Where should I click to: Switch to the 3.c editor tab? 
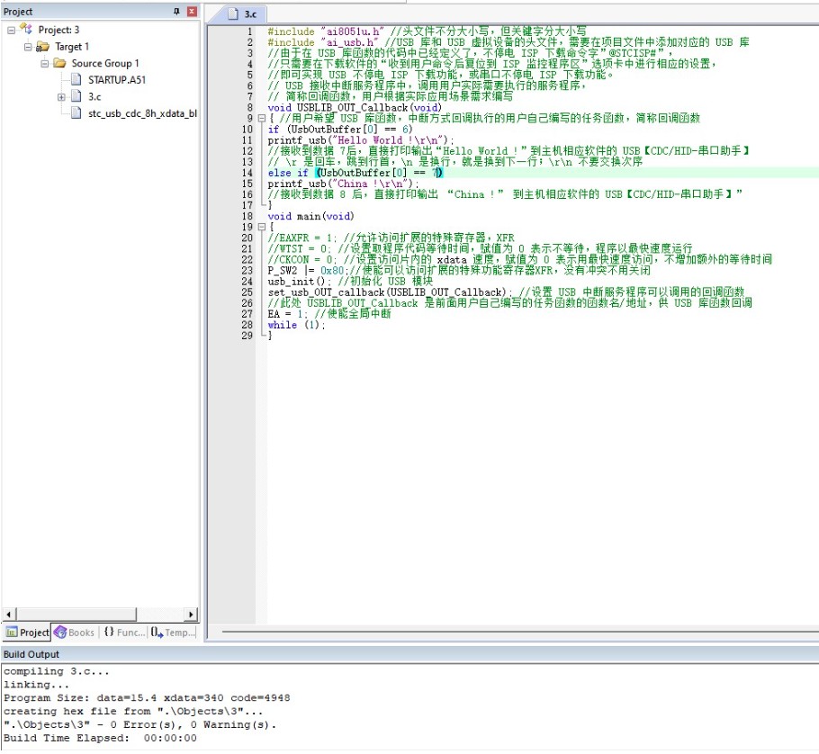point(243,14)
